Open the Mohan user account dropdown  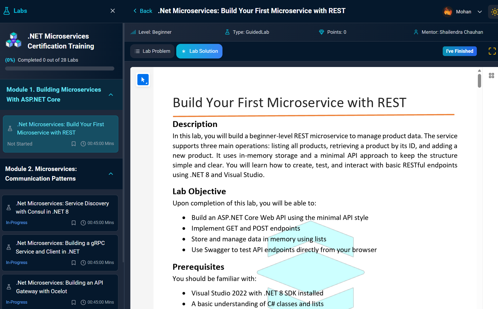point(480,12)
